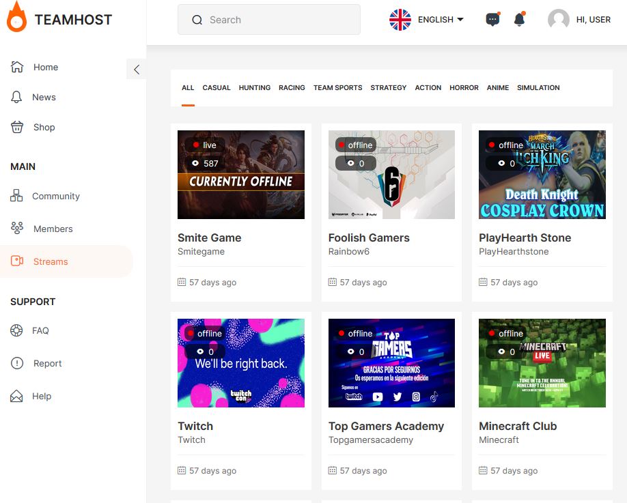Click calendar icon on Minecraft Club card
627x503 pixels.
click(483, 470)
